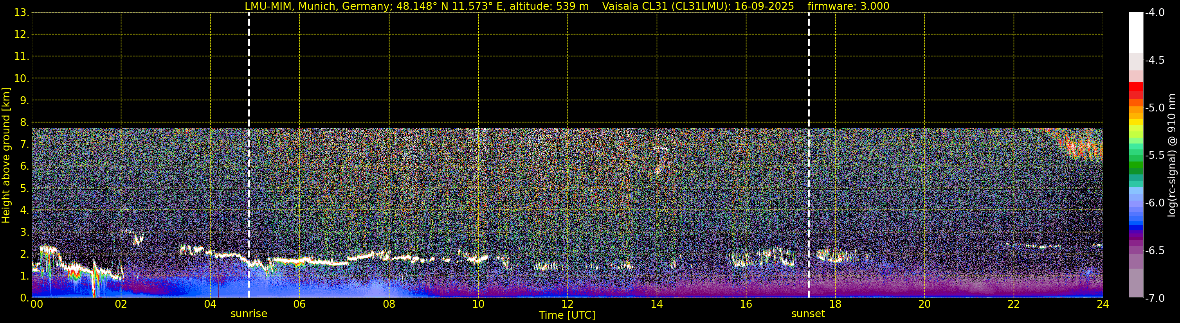
Task: Pick the green band in the colorbar
Action: coord(1135,166)
